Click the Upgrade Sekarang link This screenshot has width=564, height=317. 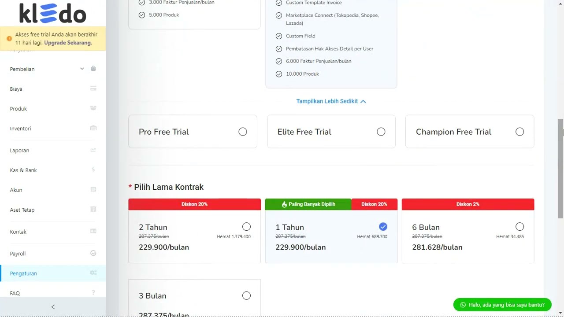[x=68, y=43]
